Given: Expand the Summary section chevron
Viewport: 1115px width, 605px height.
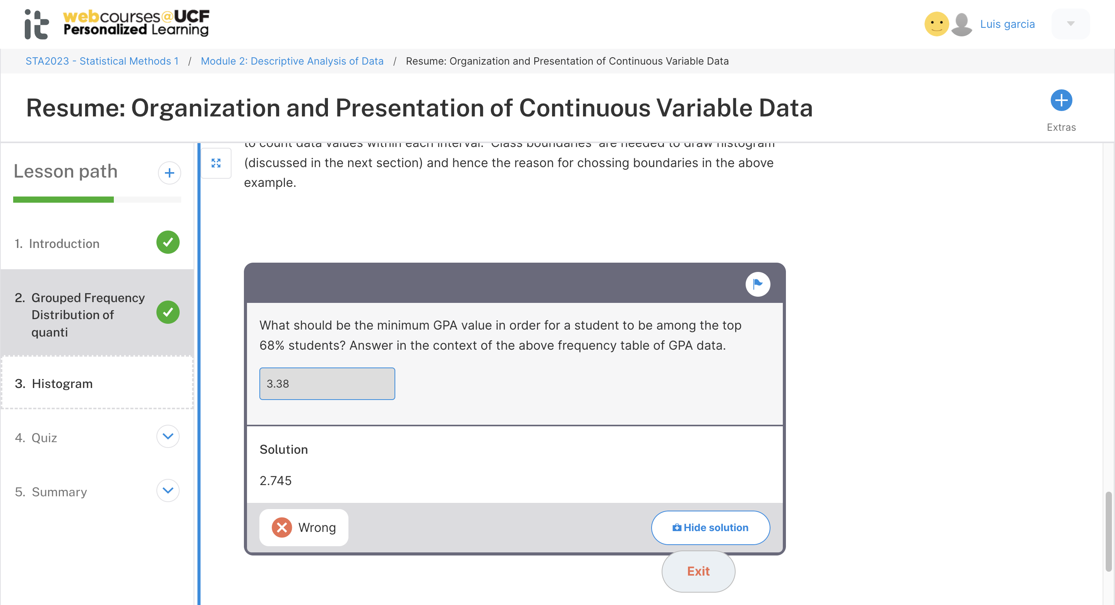Looking at the screenshot, I should [168, 490].
